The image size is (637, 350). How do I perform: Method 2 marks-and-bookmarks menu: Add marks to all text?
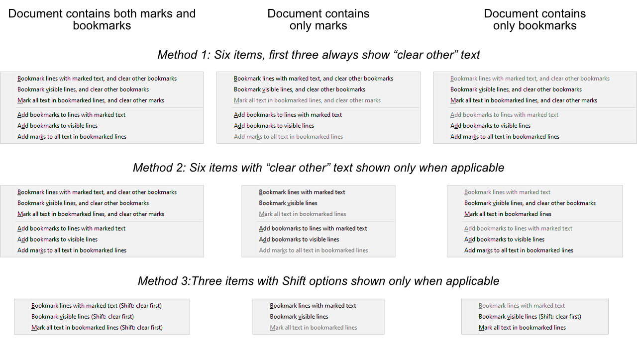coord(102,250)
